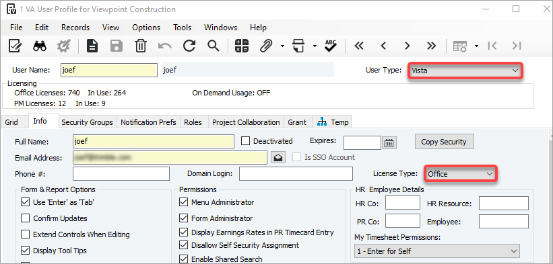The width and height of the screenshot is (553, 264).
Task: Expand the grid settings dropdown arrow
Action: (476, 46)
